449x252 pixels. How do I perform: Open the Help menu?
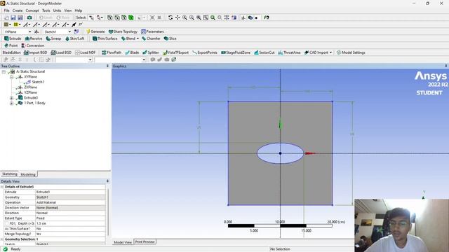79,10
